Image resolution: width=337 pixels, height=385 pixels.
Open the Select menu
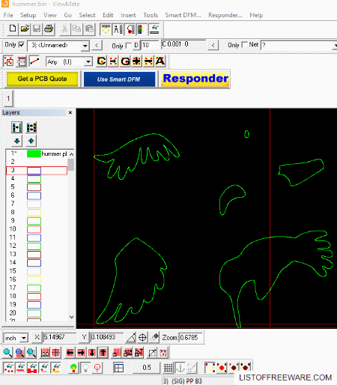point(87,15)
